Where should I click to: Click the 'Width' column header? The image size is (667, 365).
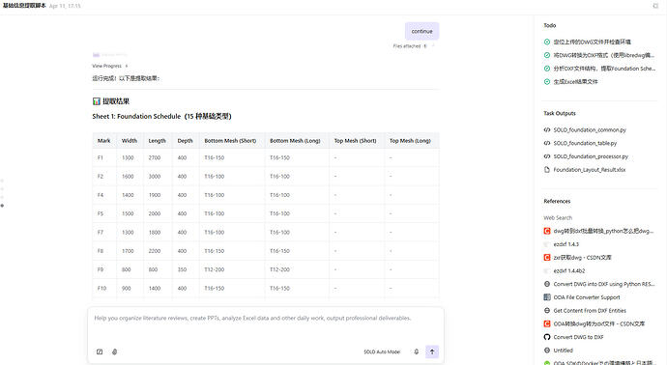point(130,141)
